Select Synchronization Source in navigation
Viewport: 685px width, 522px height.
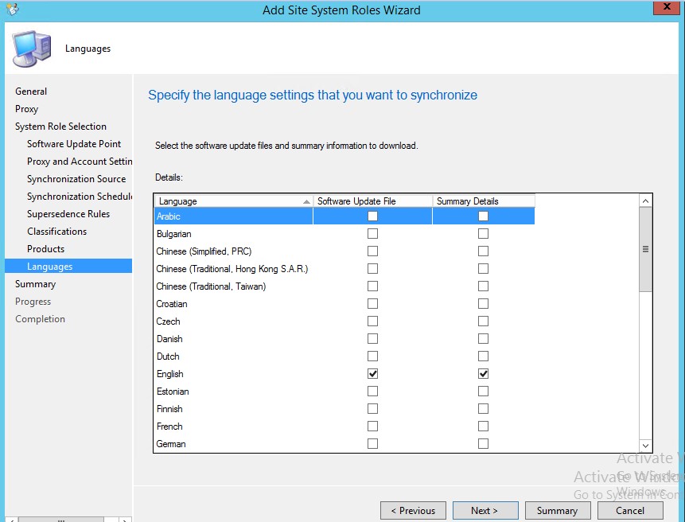(x=76, y=179)
